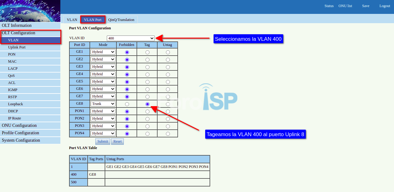Log out via the Logout link
Screen dimensions: 394x192
385,6
